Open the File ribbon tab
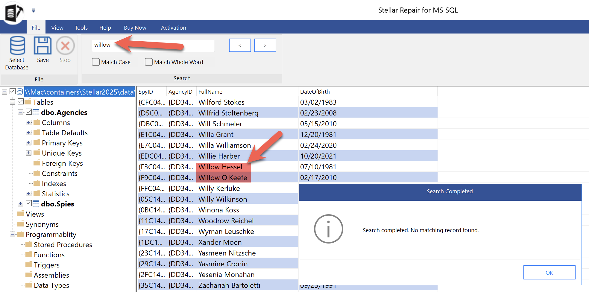 (36, 28)
